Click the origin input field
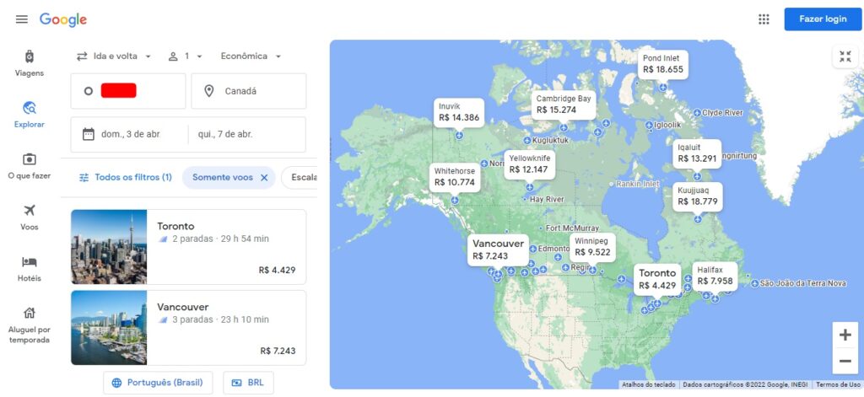 pos(128,91)
